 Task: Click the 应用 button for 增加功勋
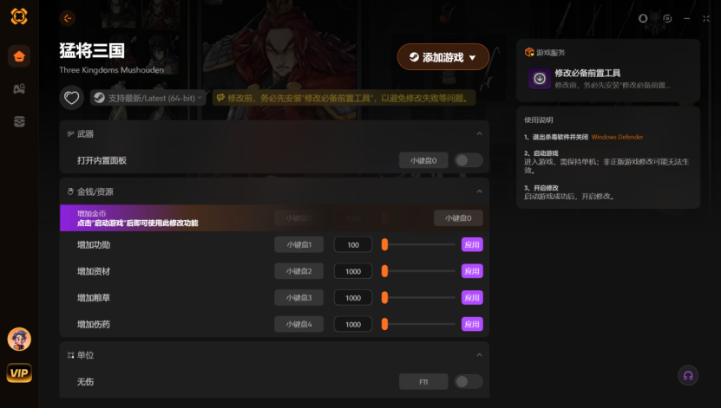(x=472, y=244)
